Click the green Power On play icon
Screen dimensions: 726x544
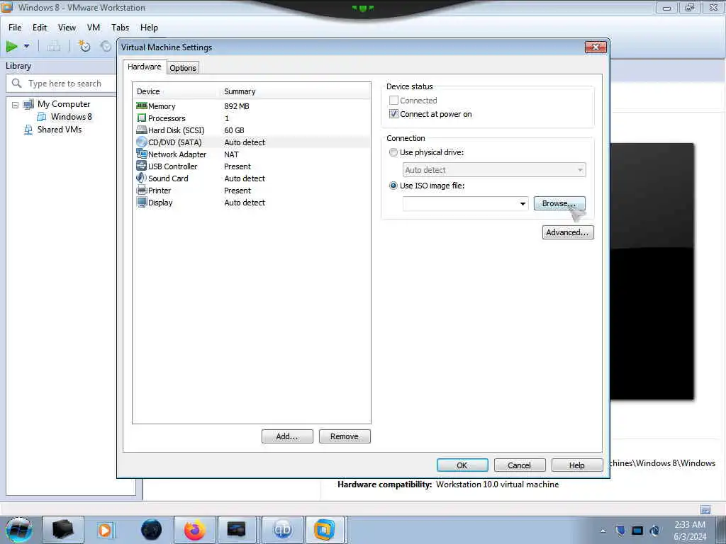point(11,46)
